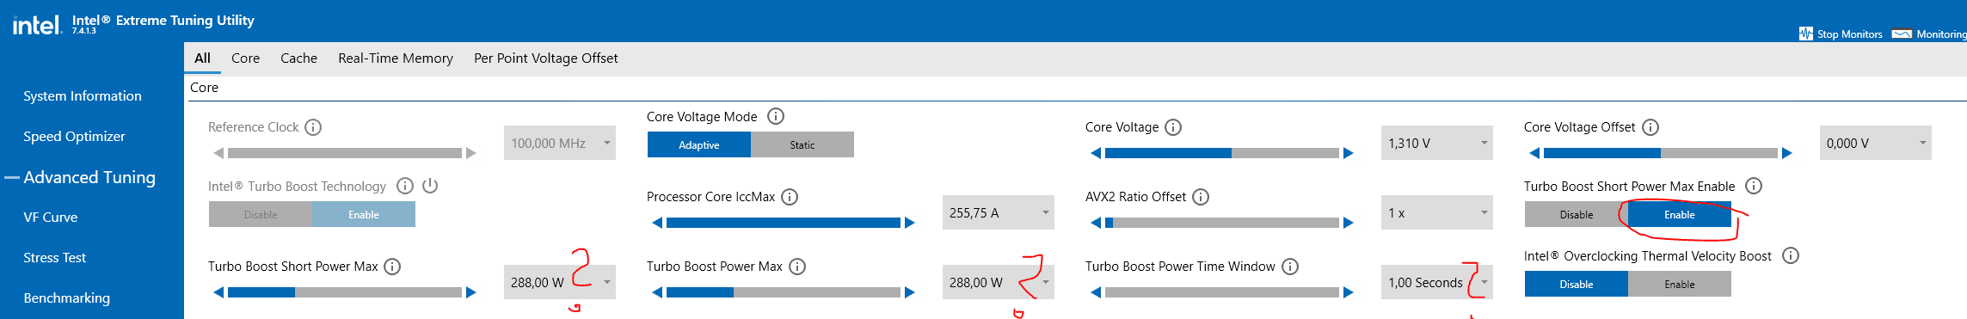Image resolution: width=1967 pixels, height=319 pixels.
Task: Show Overclocking Thermal Velocity Boost info
Action: 1791,255
